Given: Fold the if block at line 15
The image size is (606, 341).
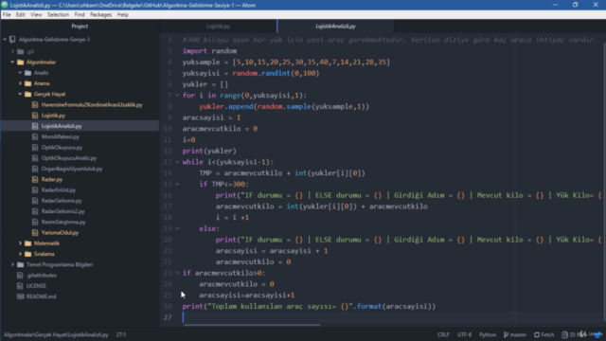Looking at the screenshot, I should 177,184.
